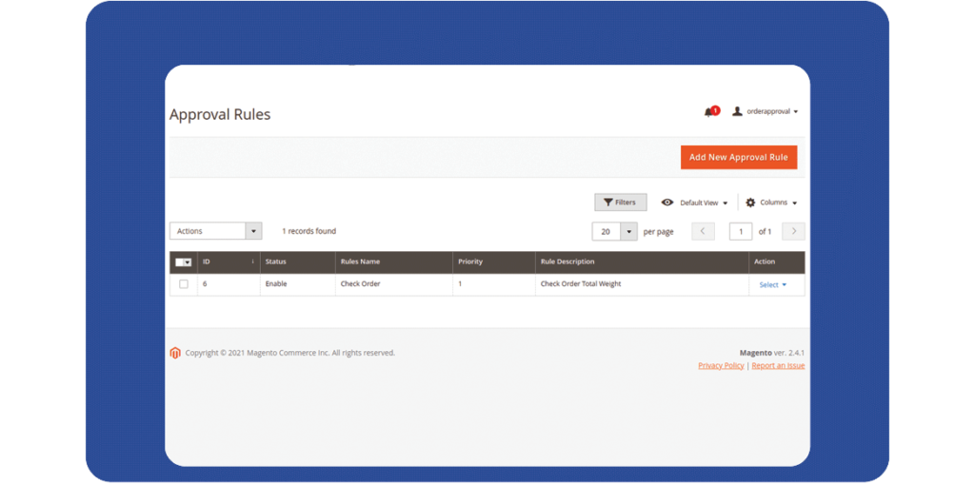975x484 pixels.
Task: Expand the orderapproval account menu
Action: [771, 111]
